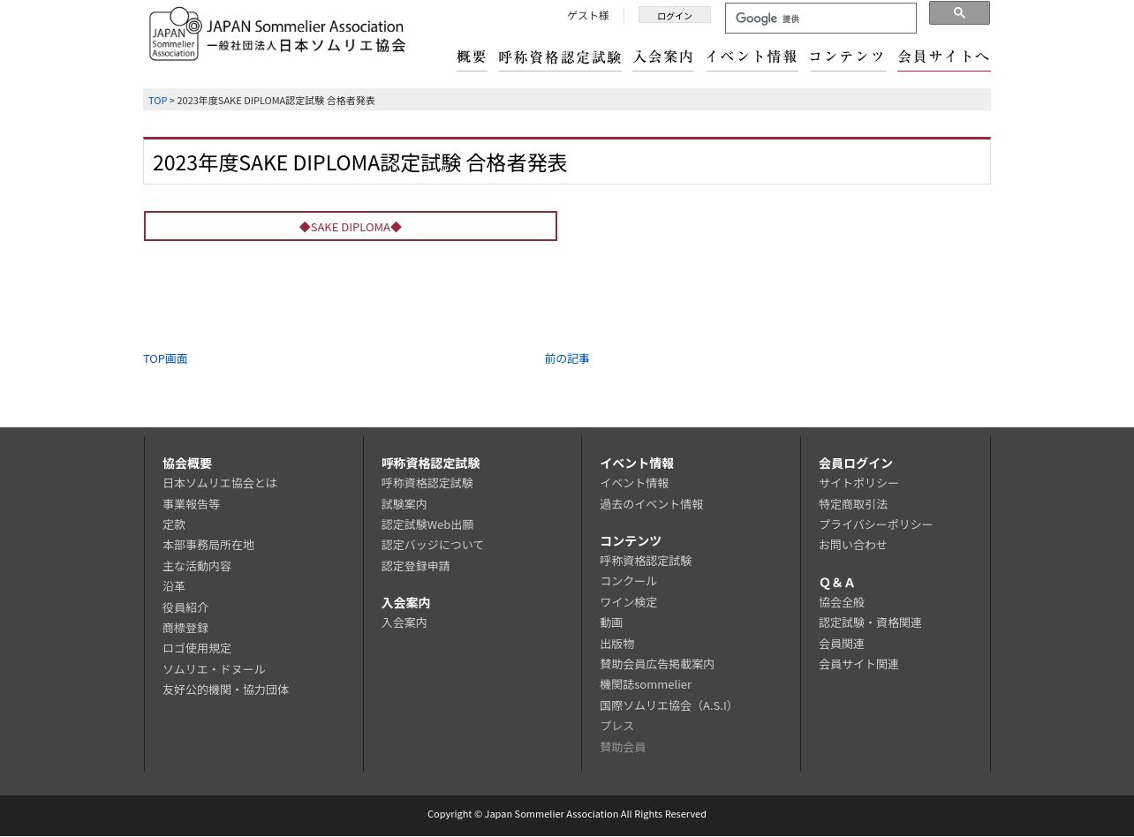This screenshot has width=1134, height=837.
Task: Open the イベント情報 navigation menu
Action: pos(752,57)
